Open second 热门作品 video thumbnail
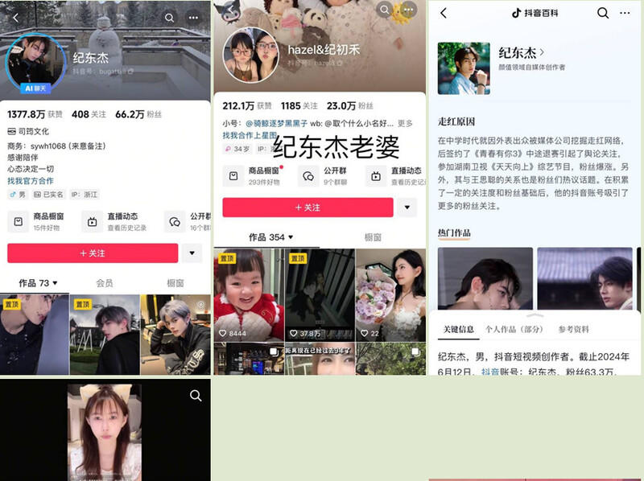 coord(585,278)
